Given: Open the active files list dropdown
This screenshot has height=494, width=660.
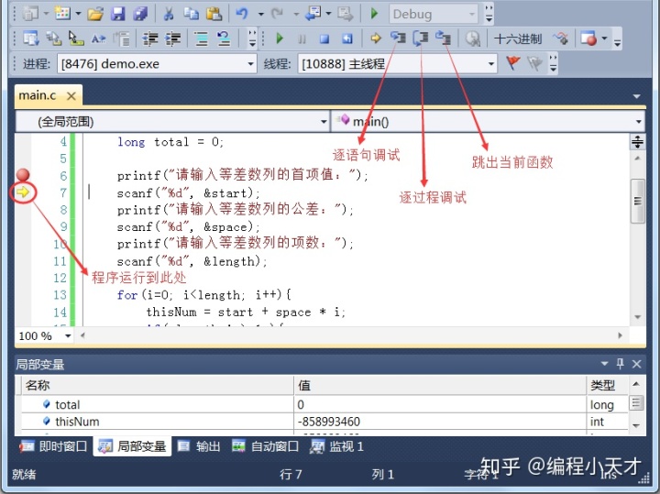Looking at the screenshot, I should pyautogui.click(x=636, y=96).
